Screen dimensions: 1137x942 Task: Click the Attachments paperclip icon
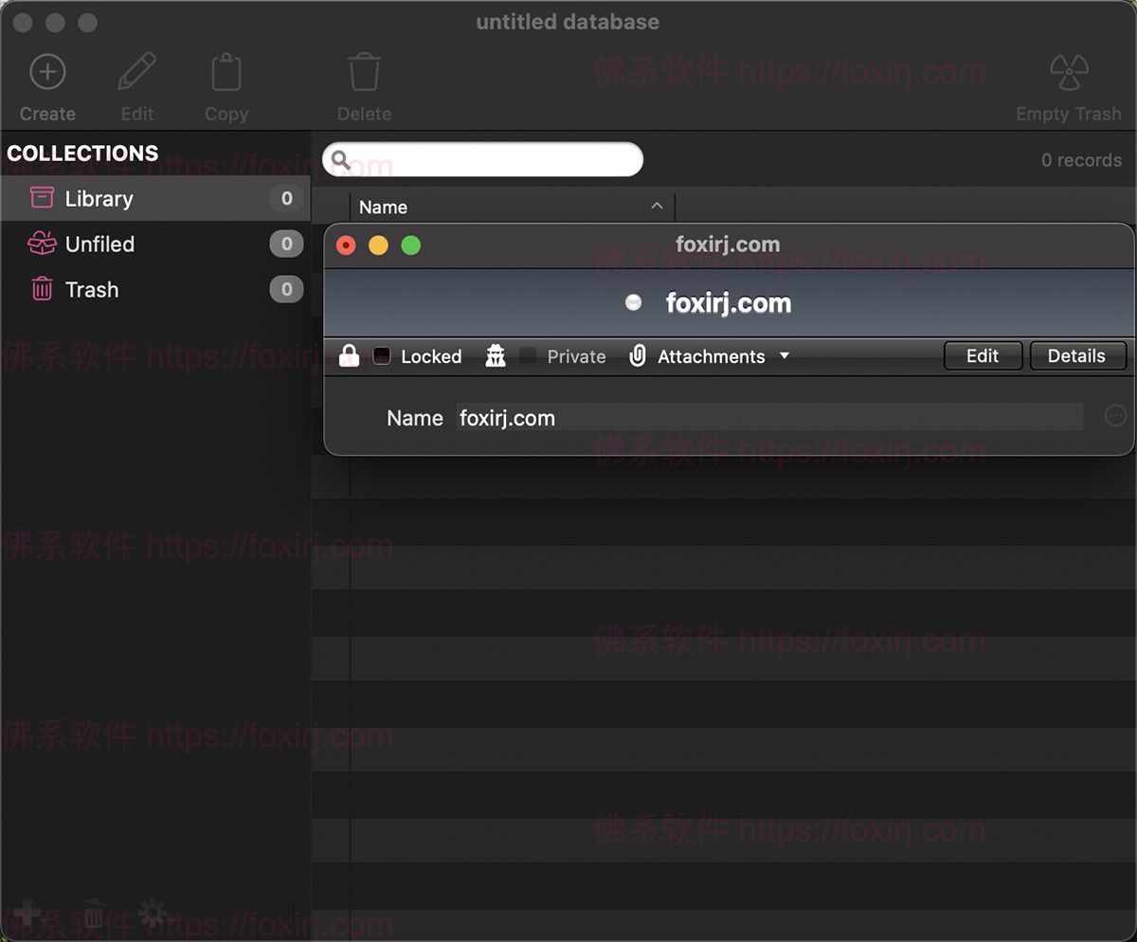(638, 356)
